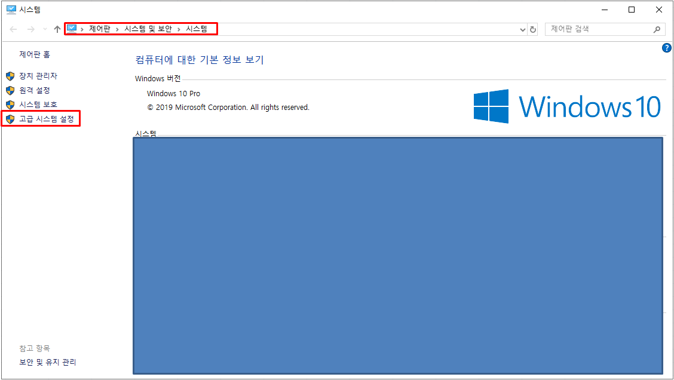Go up one level with up arrow
This screenshot has width=674, height=380.
pyautogui.click(x=57, y=29)
